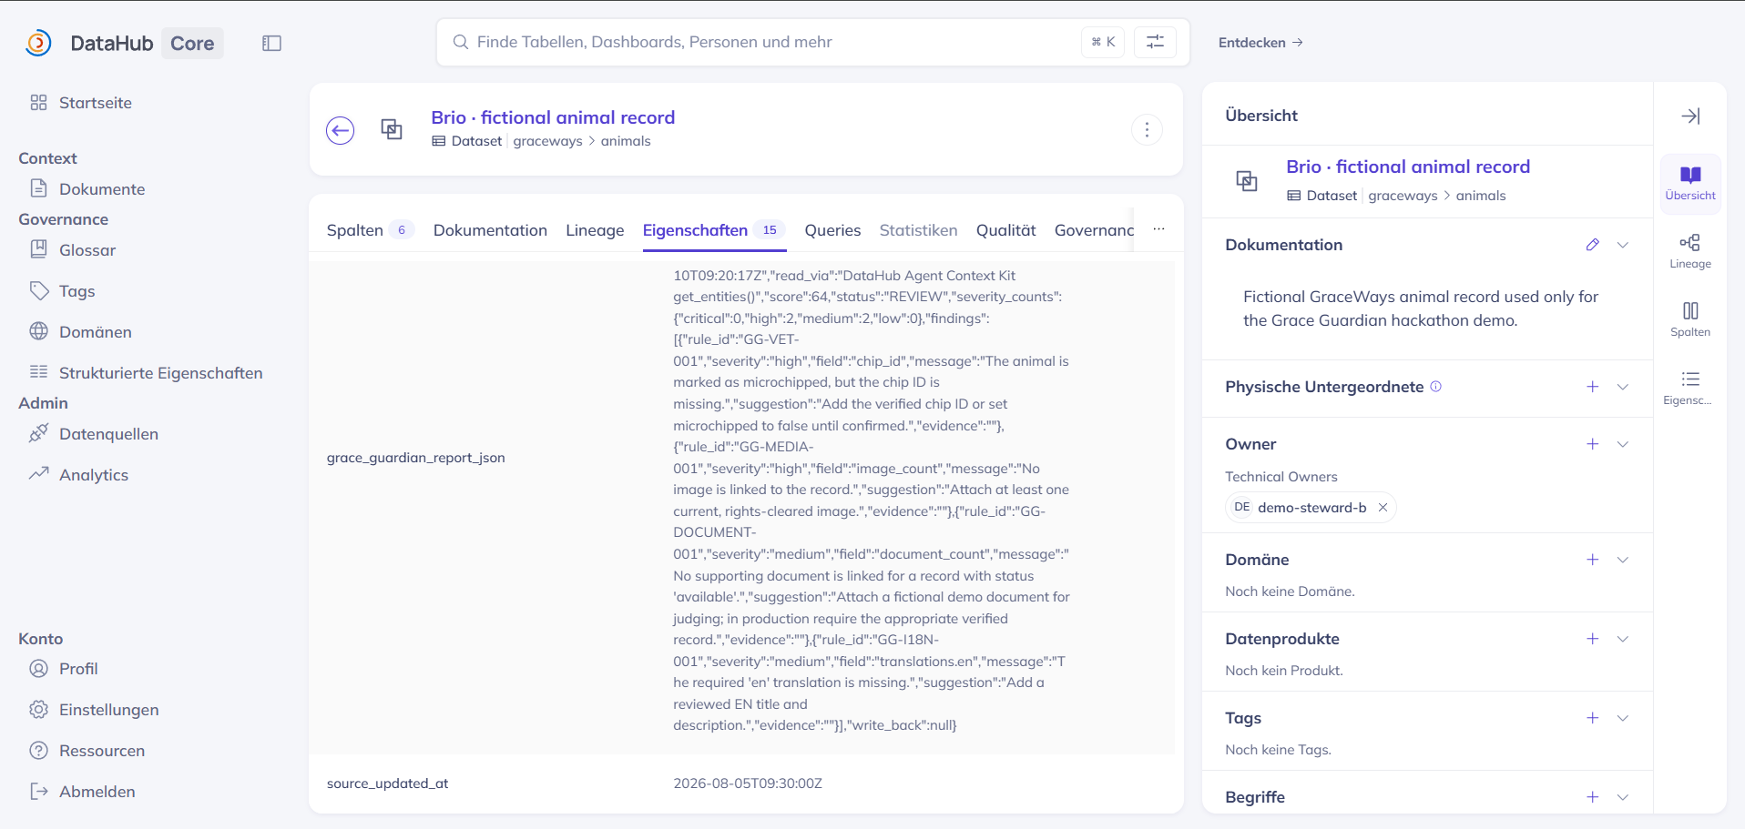Open the Spalten sidebar icon
Viewport: 1745px width, 829px height.
tap(1690, 319)
